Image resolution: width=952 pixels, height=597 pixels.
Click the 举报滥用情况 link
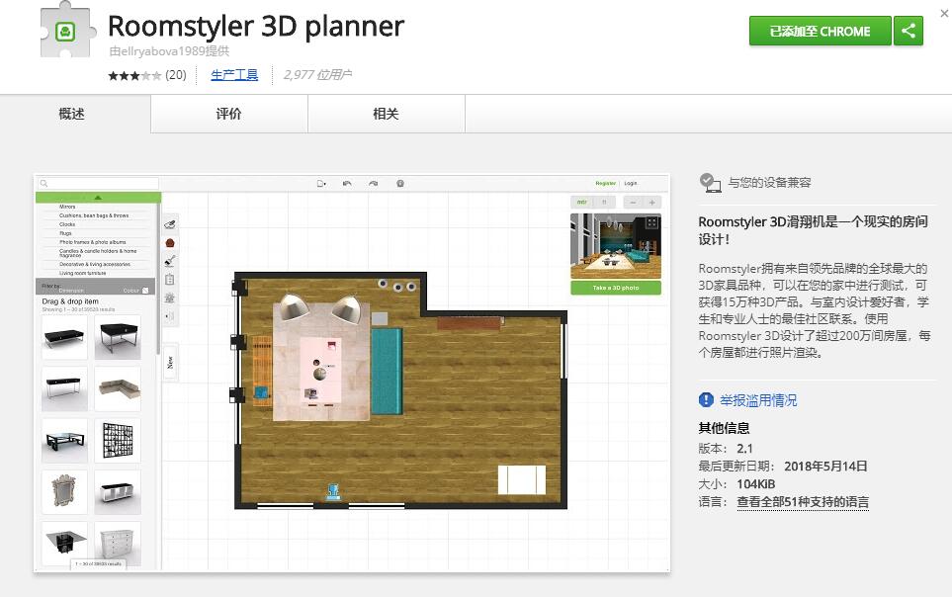(x=758, y=400)
